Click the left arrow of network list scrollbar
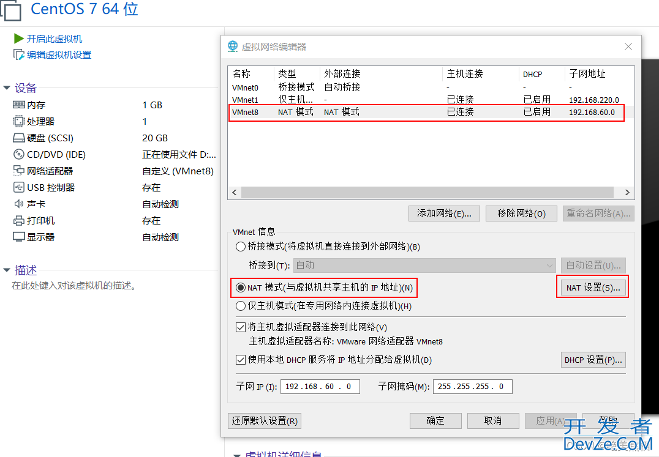659x457 pixels. point(235,192)
